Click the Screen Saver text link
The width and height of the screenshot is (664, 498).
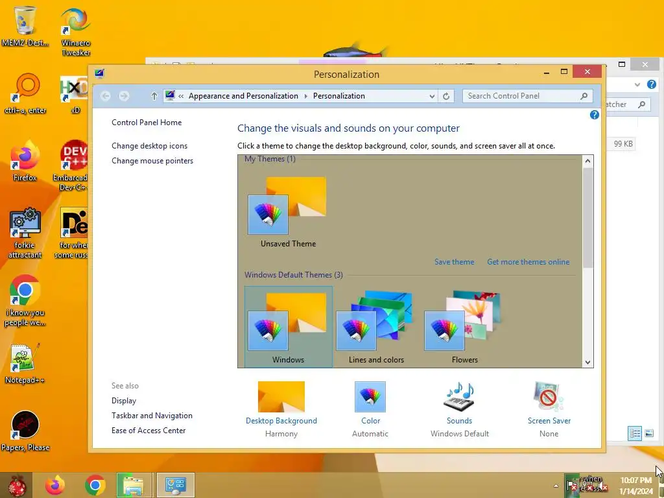(549, 420)
